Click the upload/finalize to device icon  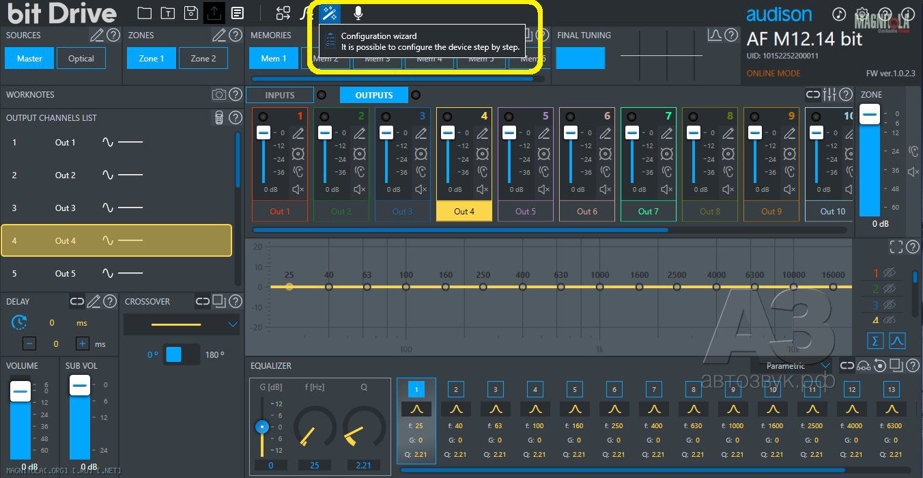[x=214, y=12]
